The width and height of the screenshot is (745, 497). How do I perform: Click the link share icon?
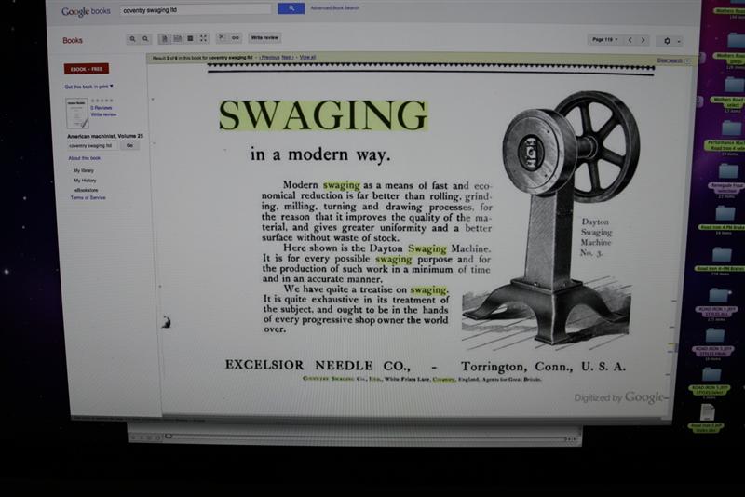pos(236,37)
